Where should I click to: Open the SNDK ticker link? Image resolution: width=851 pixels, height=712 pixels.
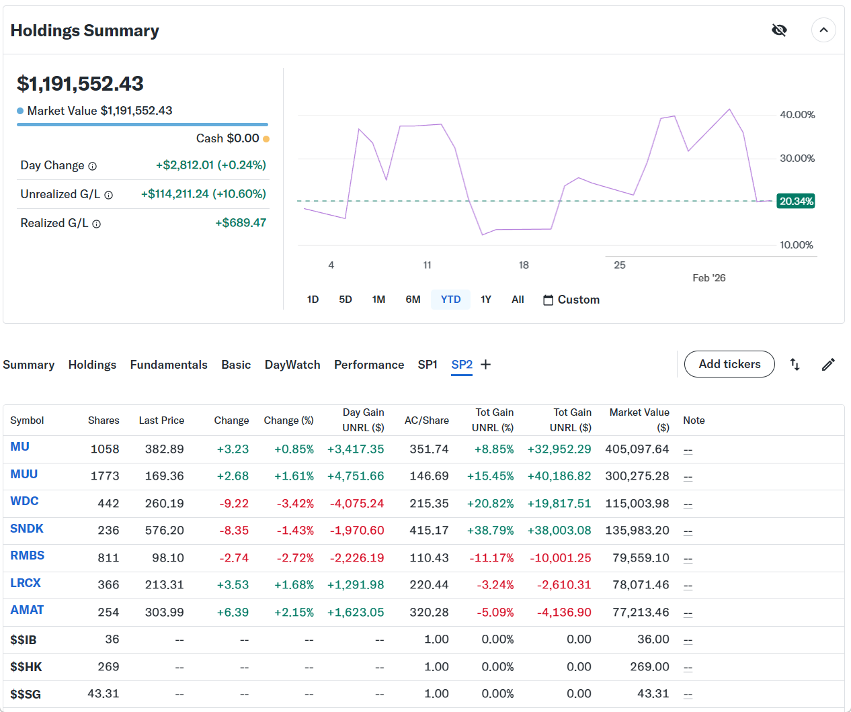27,529
